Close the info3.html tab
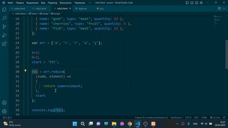The image size is (228, 128). 70,9
